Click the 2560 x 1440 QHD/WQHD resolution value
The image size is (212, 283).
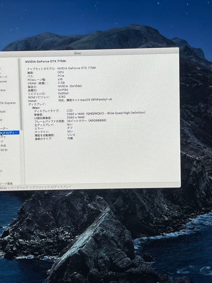(x=106, y=113)
